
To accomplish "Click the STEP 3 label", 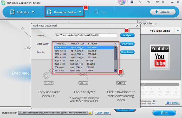I will (x=121, y=83).
